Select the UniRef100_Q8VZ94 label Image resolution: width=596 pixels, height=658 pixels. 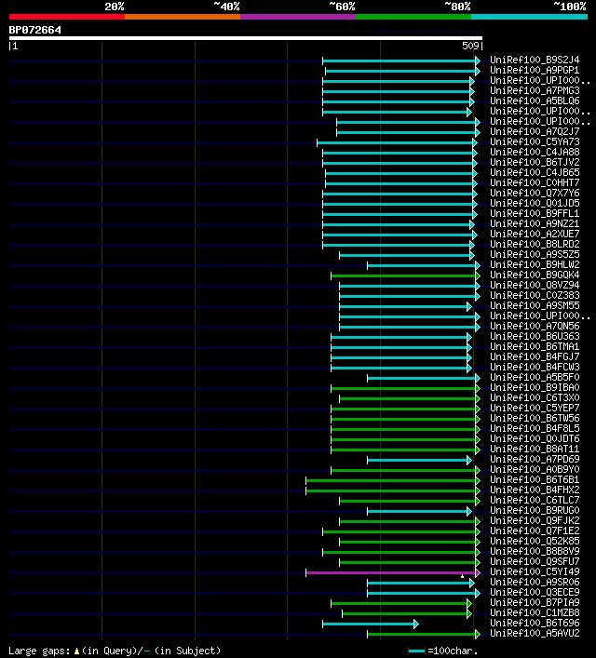535,285
